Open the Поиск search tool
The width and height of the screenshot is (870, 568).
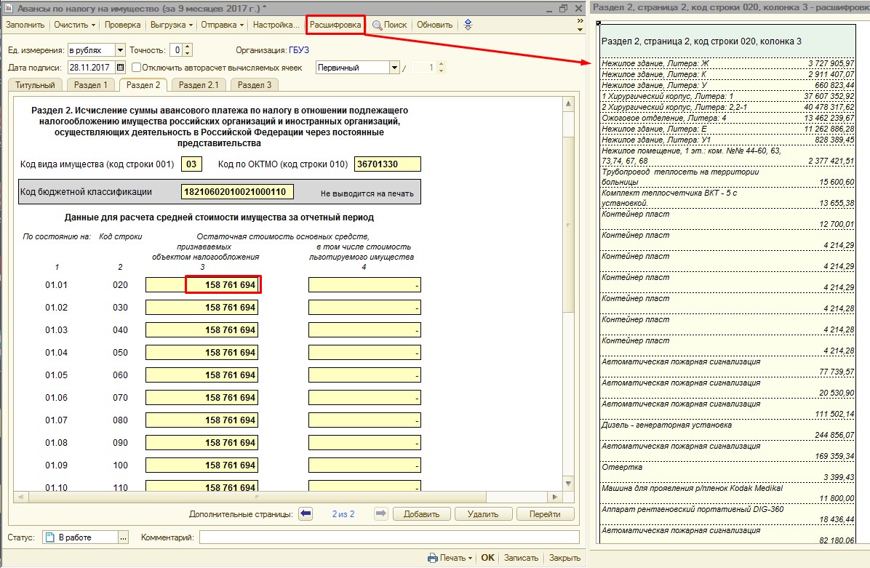[390, 25]
